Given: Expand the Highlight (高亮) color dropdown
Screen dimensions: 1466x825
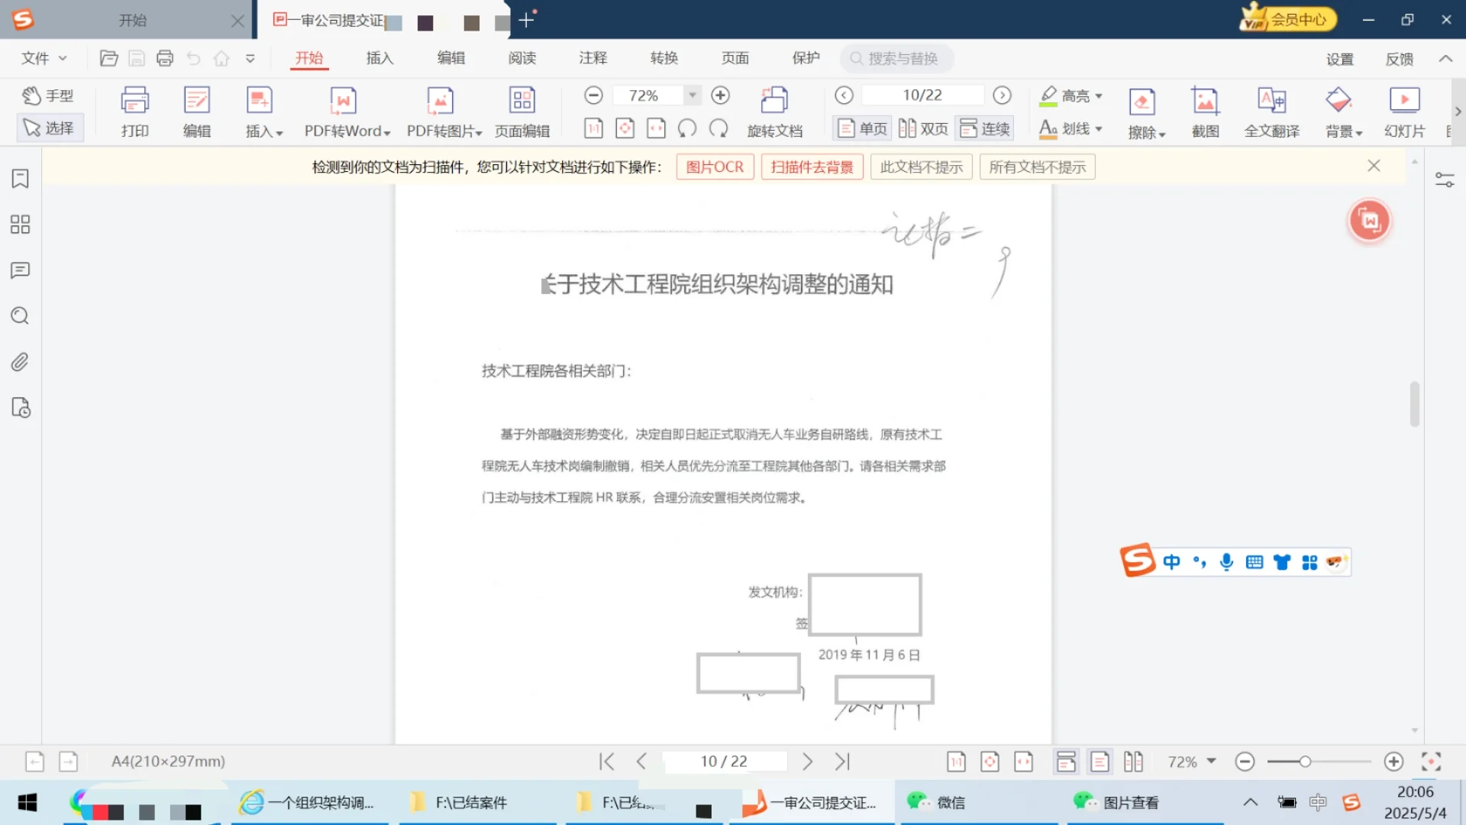Looking at the screenshot, I should coord(1099,95).
